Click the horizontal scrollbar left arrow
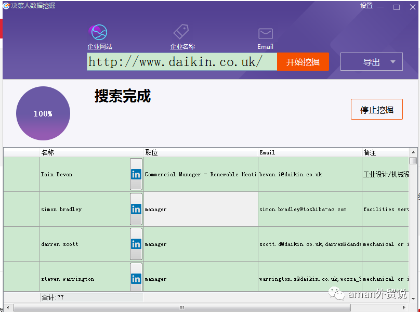The image size is (420, 312). (8, 307)
